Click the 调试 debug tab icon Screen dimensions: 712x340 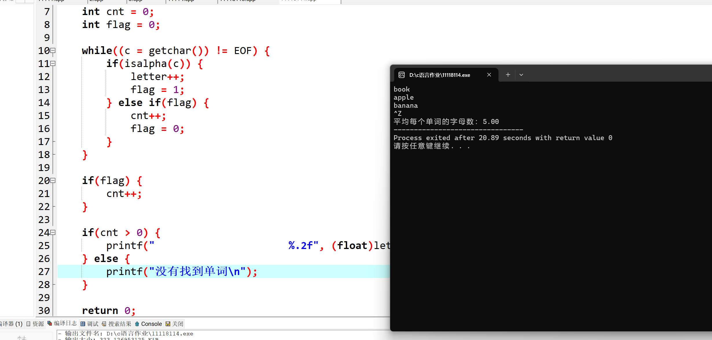(83, 324)
